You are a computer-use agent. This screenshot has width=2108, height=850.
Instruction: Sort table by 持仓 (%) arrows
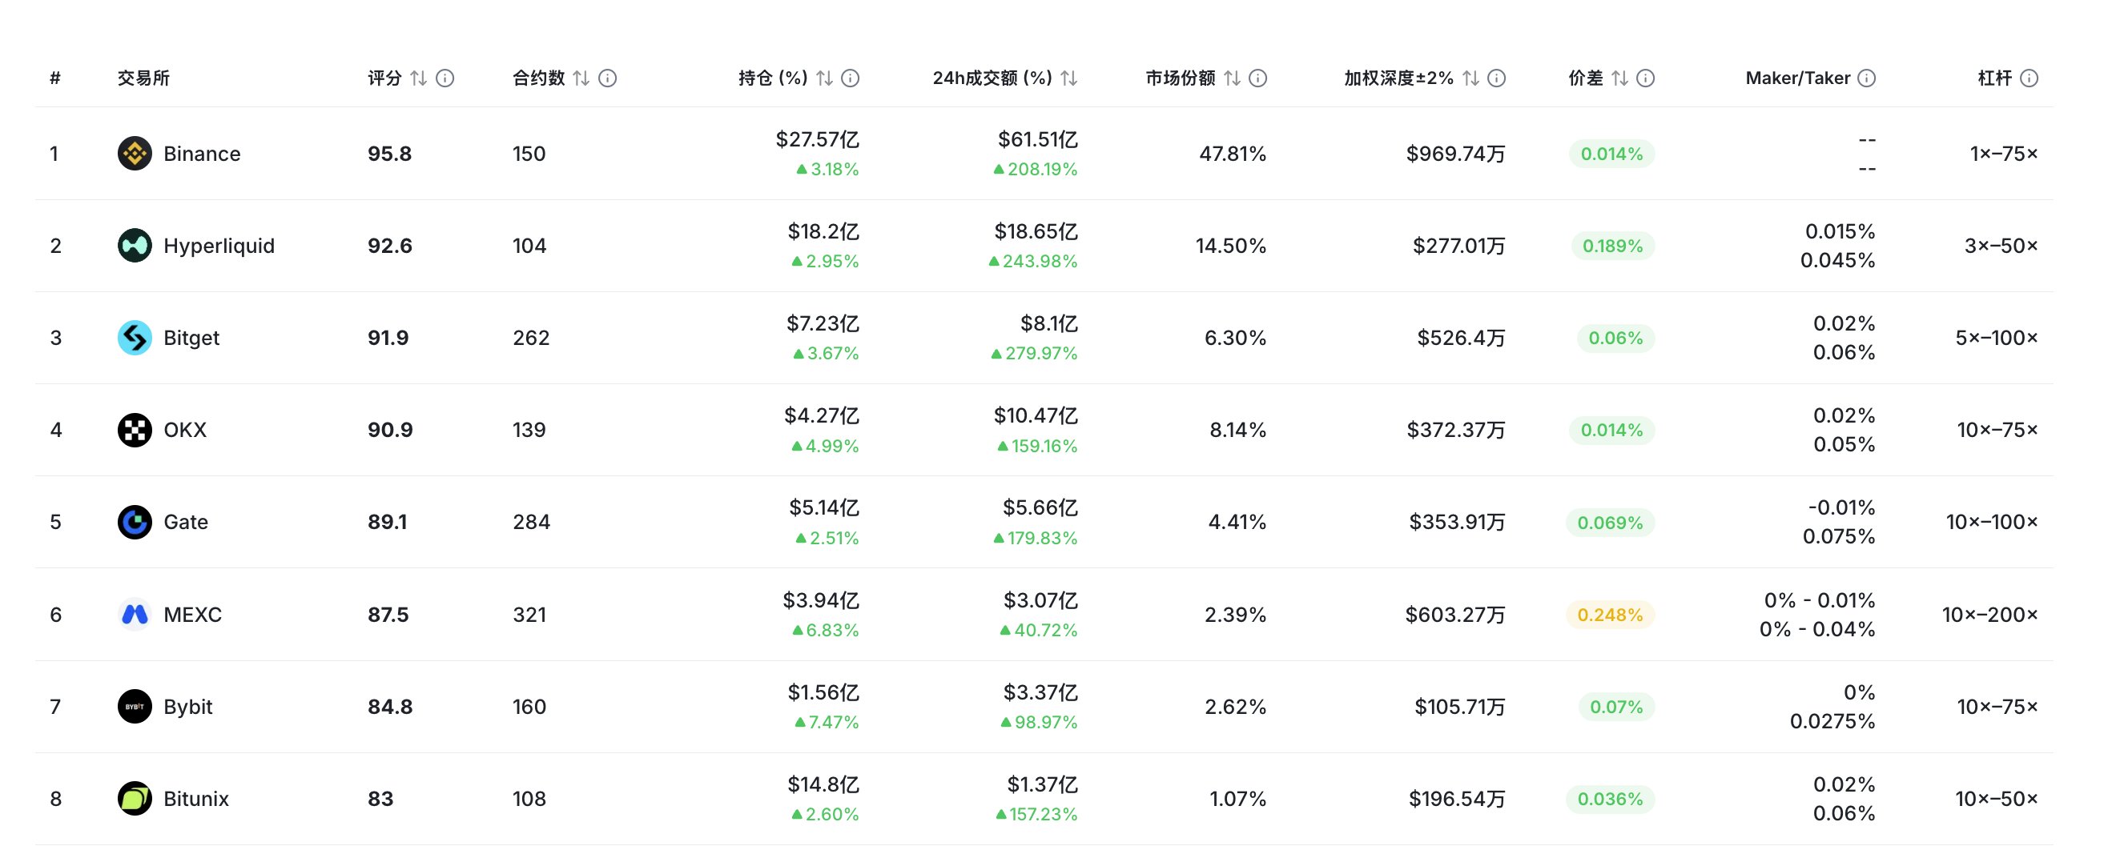point(824,78)
